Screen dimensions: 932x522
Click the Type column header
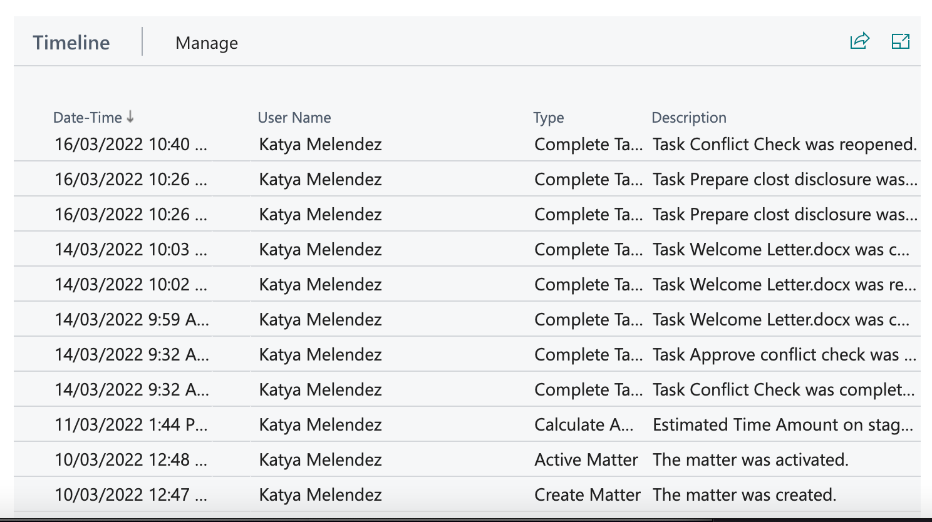(x=549, y=117)
